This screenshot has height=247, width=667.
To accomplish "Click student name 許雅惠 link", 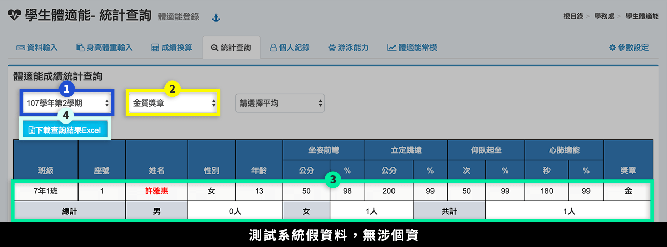I will click(x=156, y=191).
